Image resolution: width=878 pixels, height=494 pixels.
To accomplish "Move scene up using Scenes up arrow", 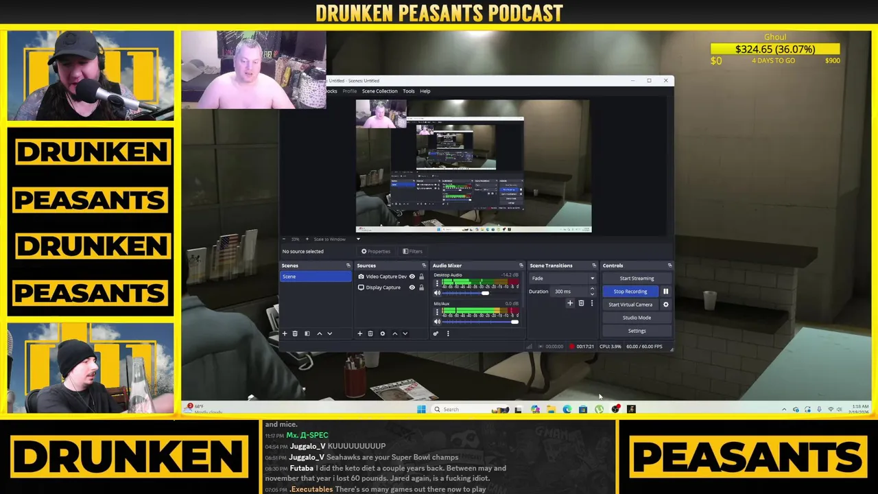I will tap(319, 333).
